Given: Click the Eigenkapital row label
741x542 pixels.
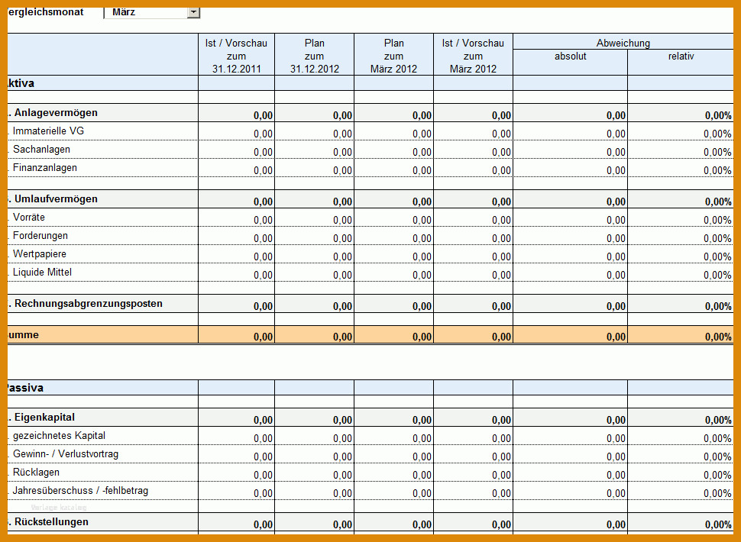Looking at the screenshot, I should tap(44, 418).
